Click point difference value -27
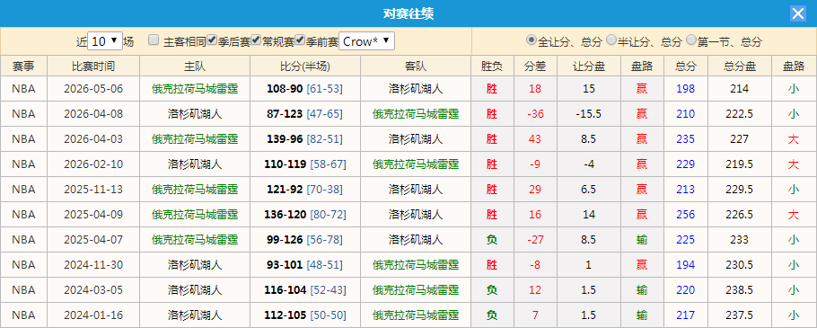The height and width of the screenshot is (328, 817). click(x=535, y=240)
